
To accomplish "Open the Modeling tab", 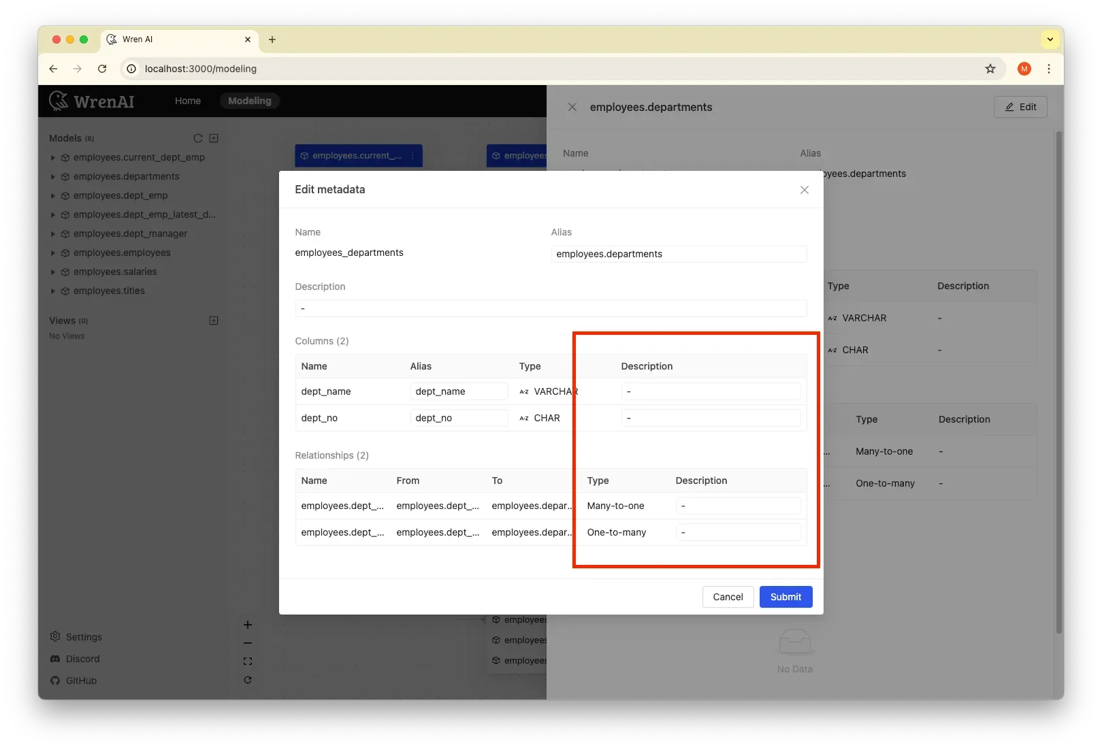I will (x=249, y=101).
